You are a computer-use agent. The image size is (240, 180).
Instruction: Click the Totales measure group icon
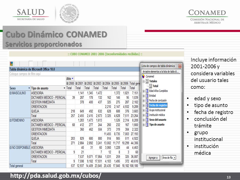147,81
